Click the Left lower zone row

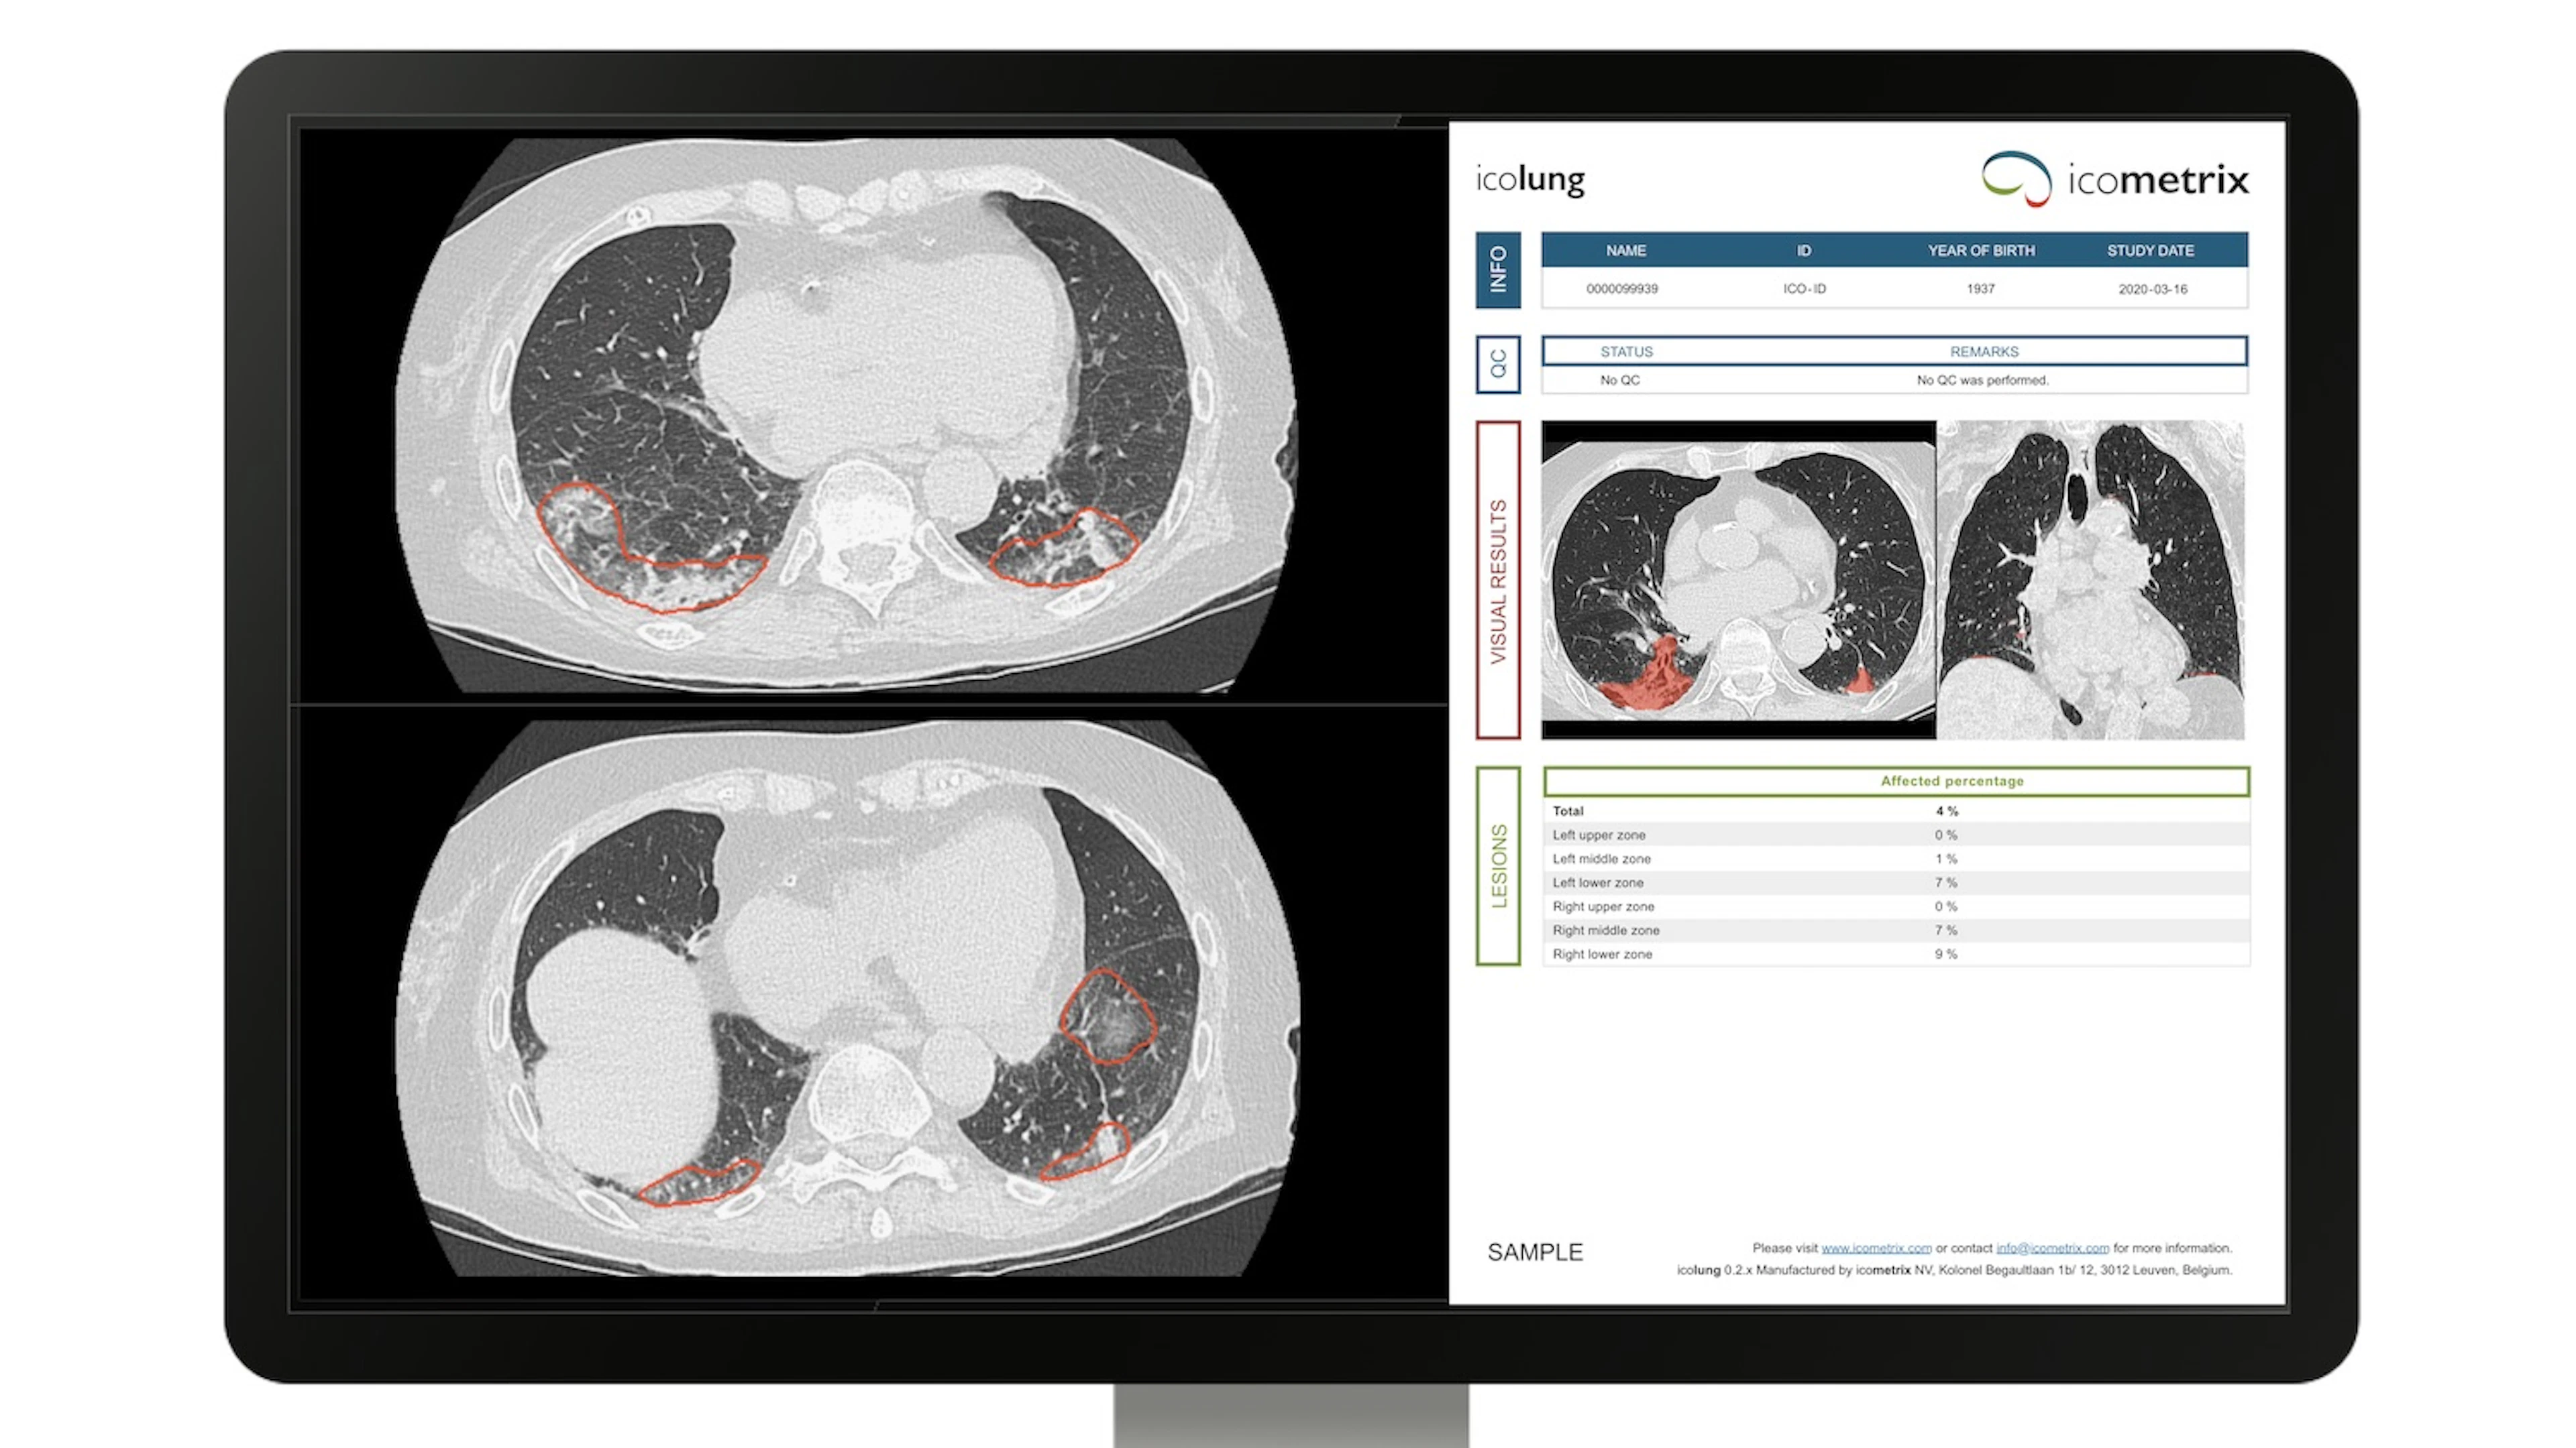pos(1896,884)
